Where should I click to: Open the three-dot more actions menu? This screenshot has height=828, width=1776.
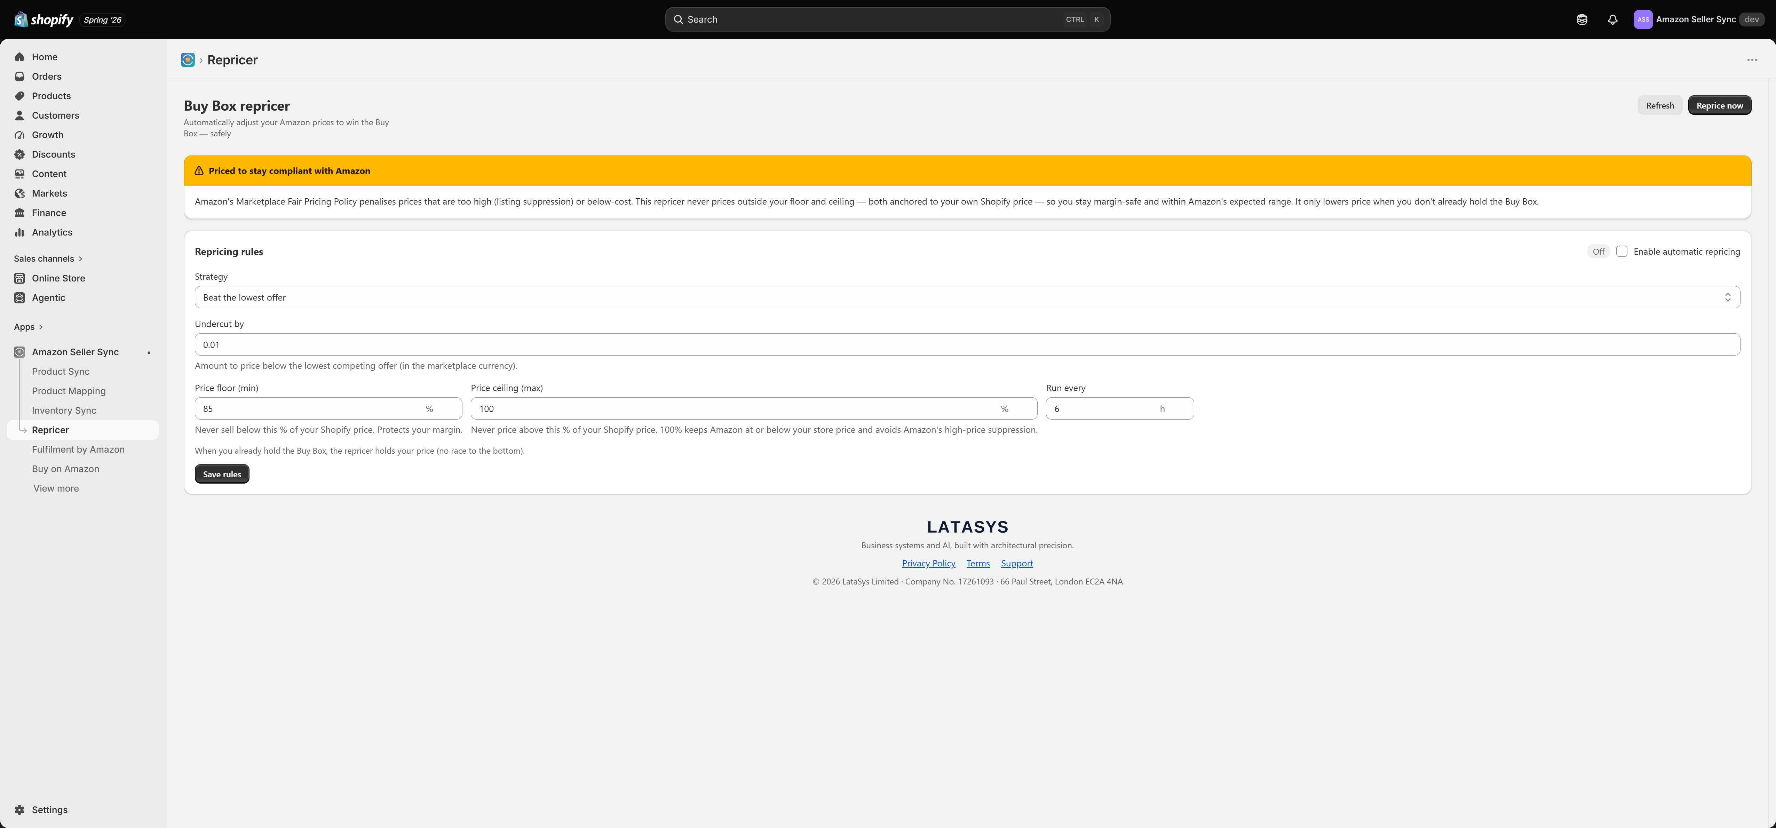pos(1752,60)
